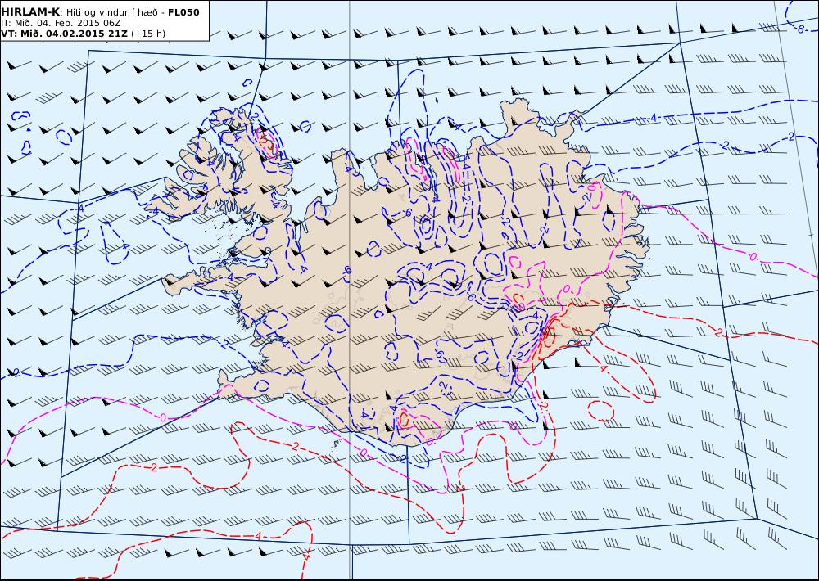Click the (+15 h) forecast offset text
819x581 pixels.
pyautogui.click(x=147, y=34)
